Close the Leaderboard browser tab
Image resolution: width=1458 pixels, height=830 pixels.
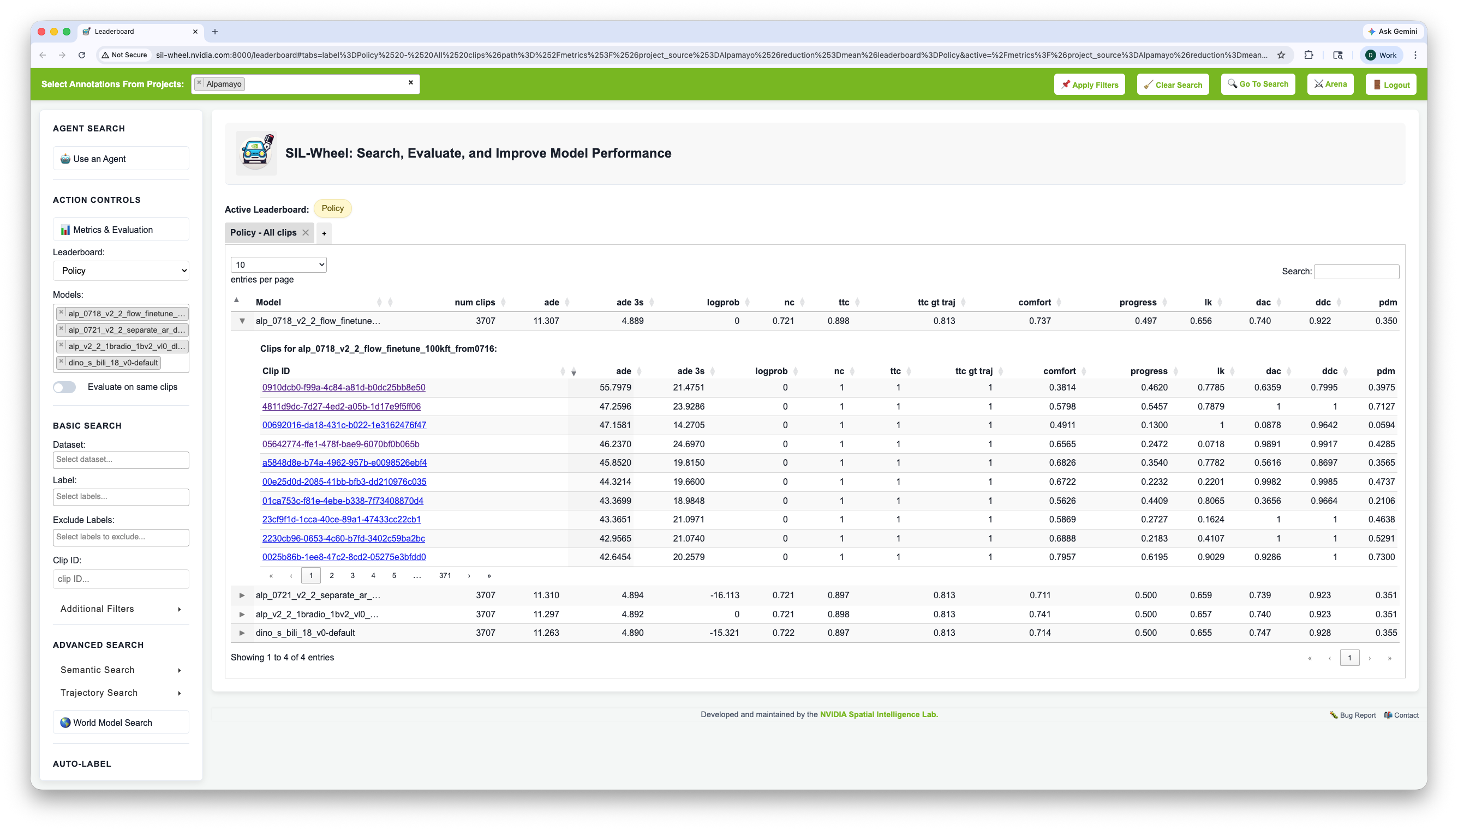click(195, 32)
